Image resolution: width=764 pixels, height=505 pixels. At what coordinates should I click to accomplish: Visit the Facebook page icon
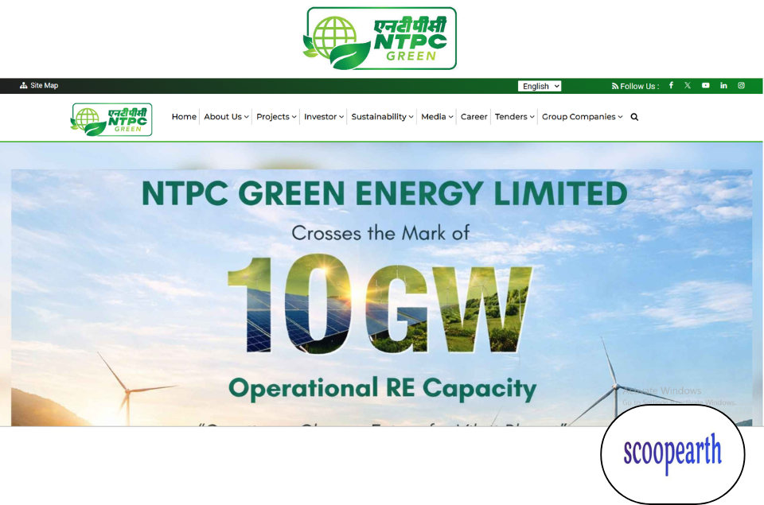pos(671,85)
